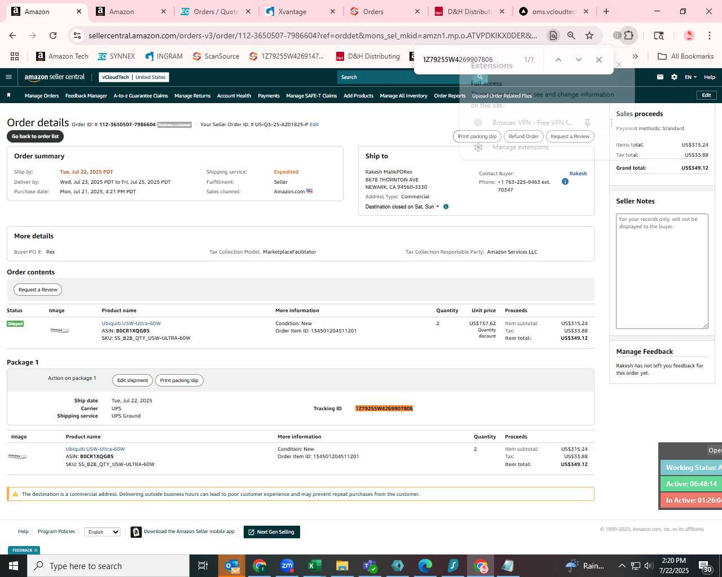This screenshot has height=577, width=722.
Task: Open Help in Seller Central header
Action: [710, 77]
